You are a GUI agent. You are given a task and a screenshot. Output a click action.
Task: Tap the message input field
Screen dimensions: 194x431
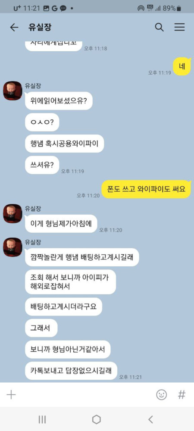point(85,395)
